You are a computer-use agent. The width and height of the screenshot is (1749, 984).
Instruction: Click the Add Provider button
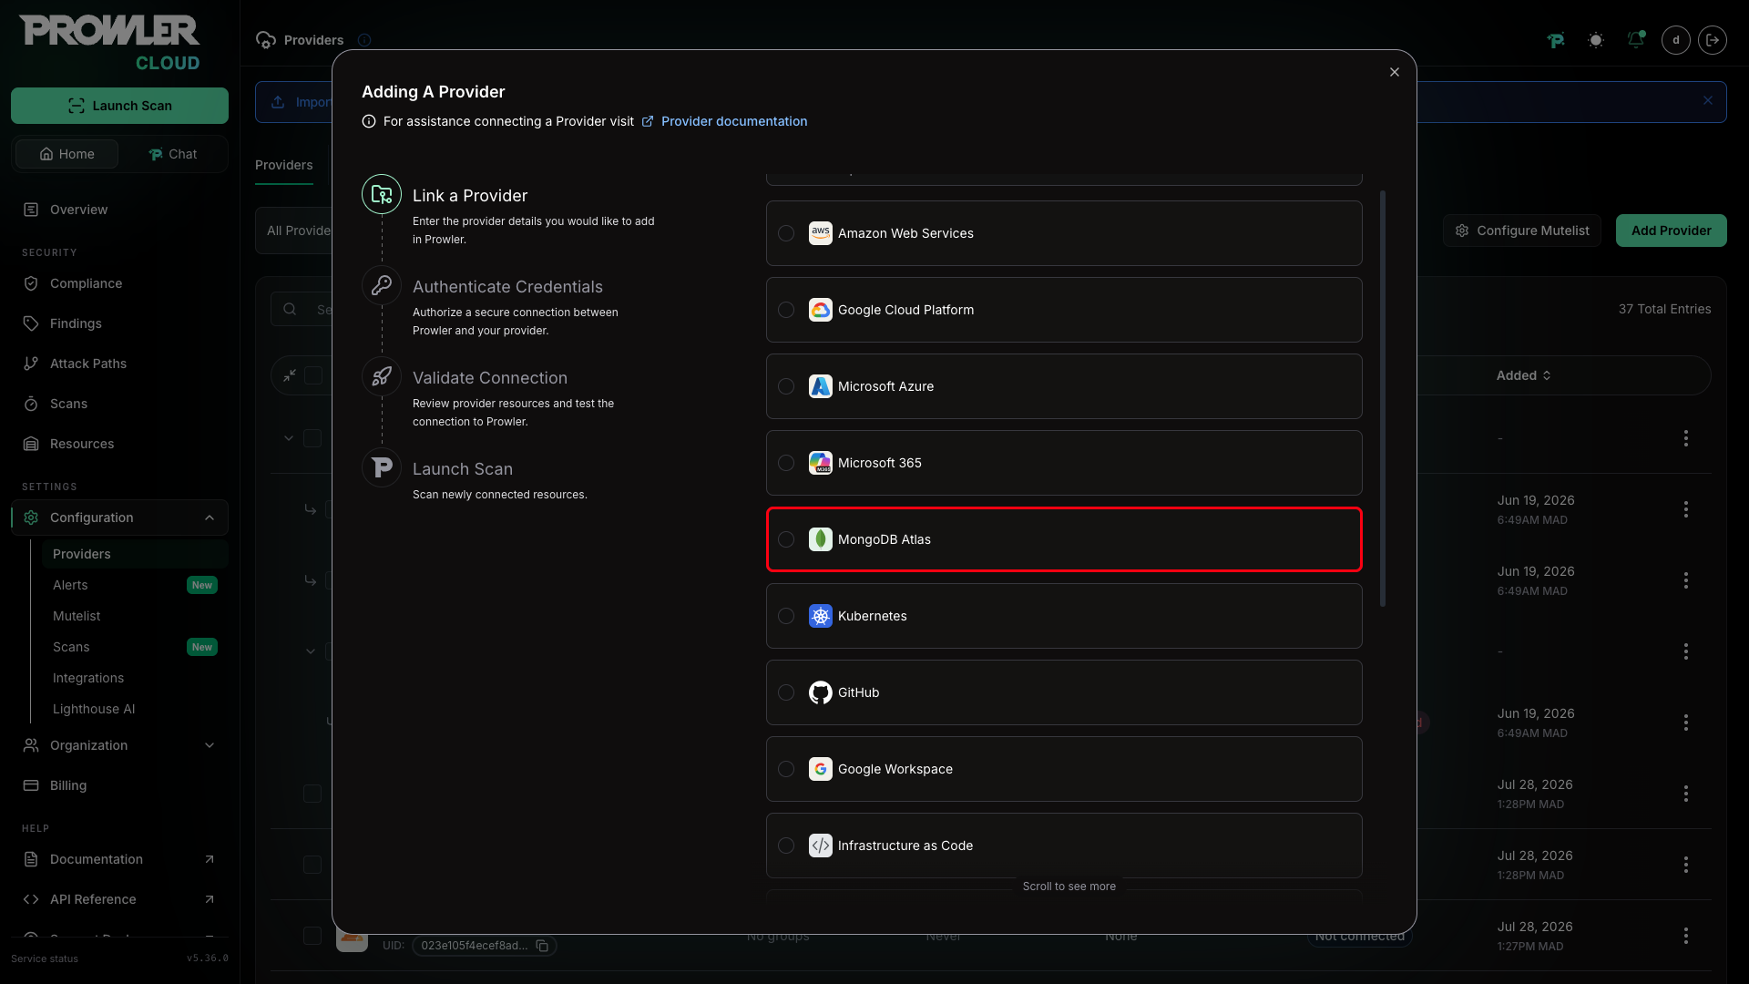(1671, 231)
